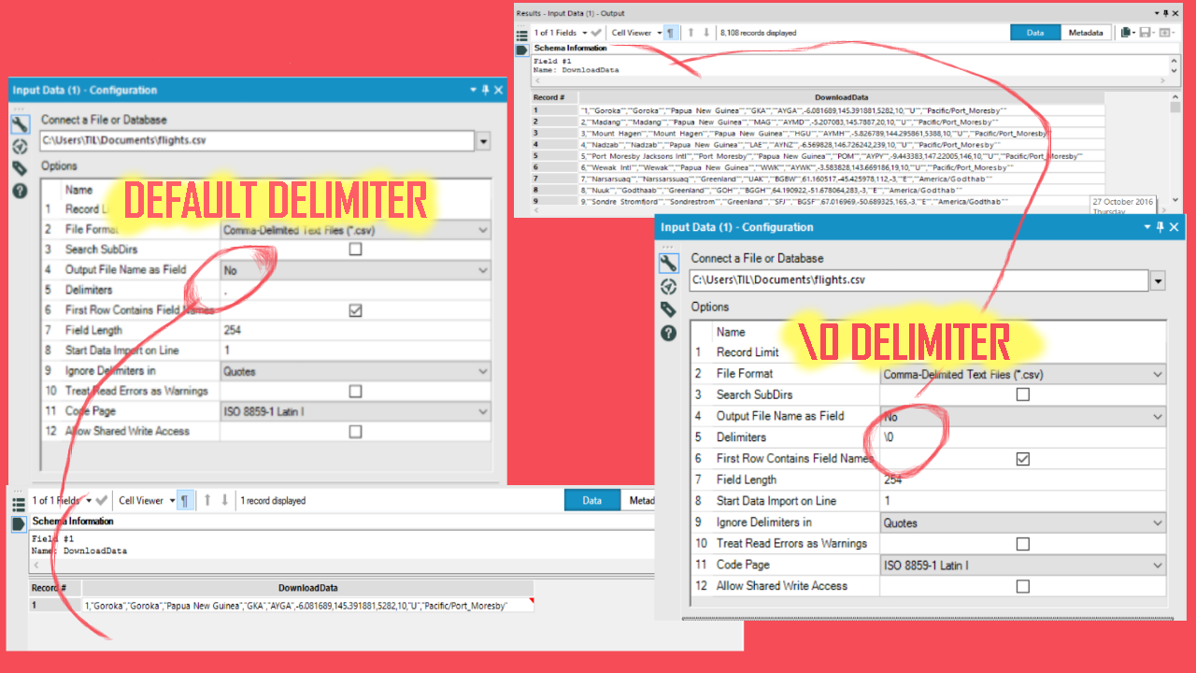Click the Start Data Import on Line value in the \0 delimiter Configuration window
1196x673 pixels.
point(1023,501)
